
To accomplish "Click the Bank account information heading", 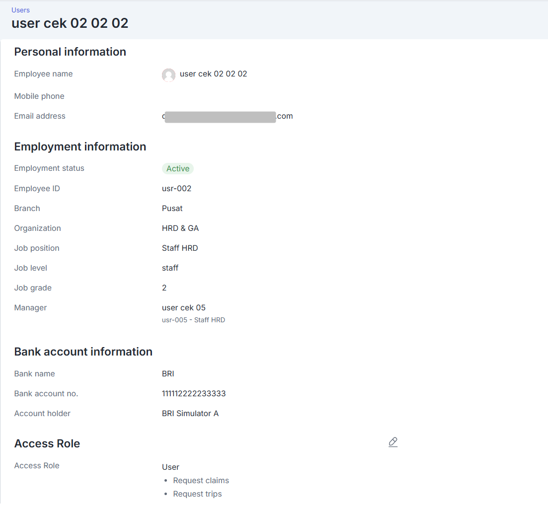I will point(83,352).
